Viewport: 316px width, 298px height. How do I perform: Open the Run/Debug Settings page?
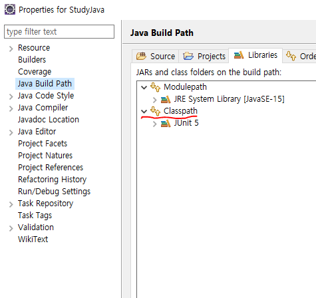click(x=55, y=192)
